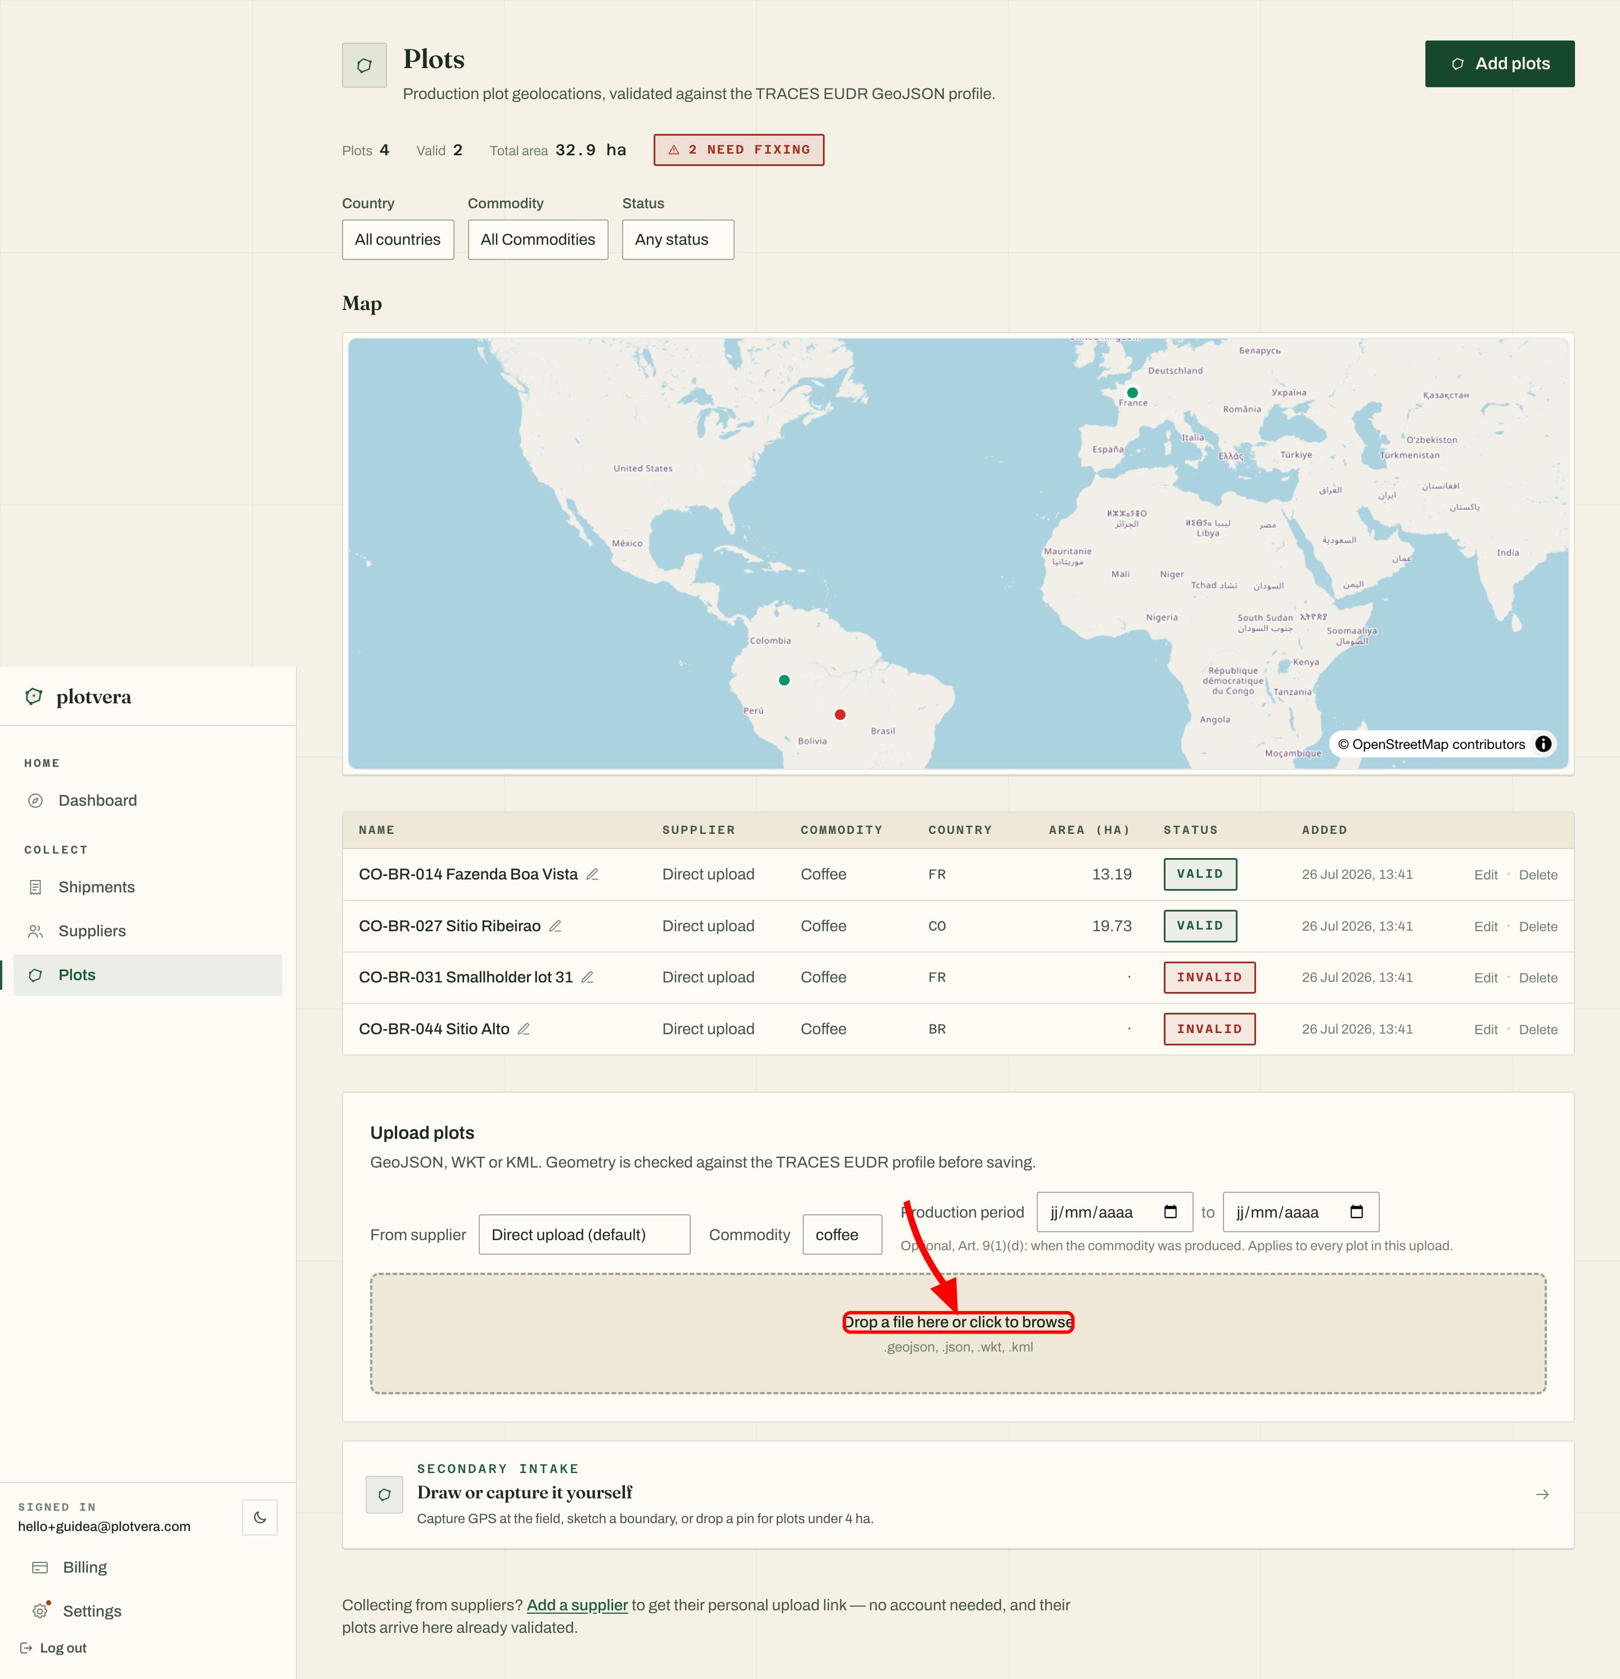Screen dimensions: 1620x1679
Task: Click the red map marker in Brasil
Action: coord(840,715)
